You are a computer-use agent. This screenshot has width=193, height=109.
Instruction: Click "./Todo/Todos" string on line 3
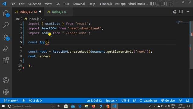(x=75, y=33)
